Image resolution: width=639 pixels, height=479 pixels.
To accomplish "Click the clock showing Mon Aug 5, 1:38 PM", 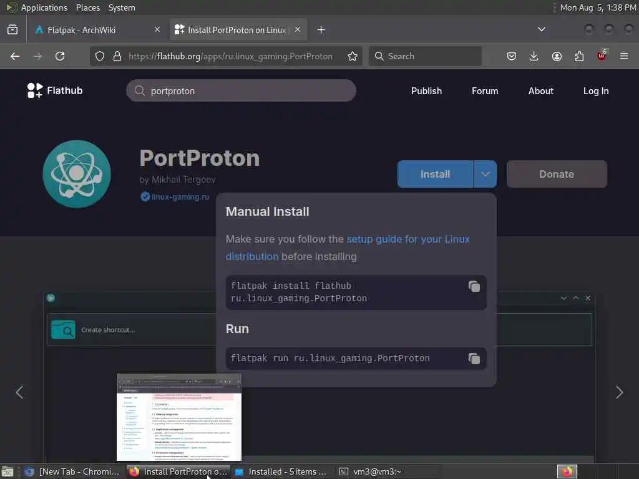I will pos(598,7).
